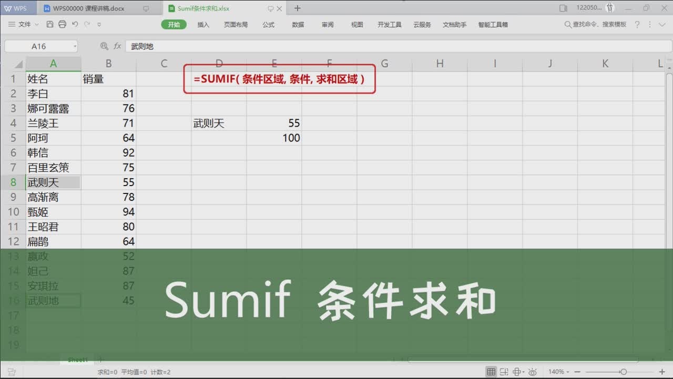Open the 文档助手 ribbon tab
The image size is (673, 379).
(x=455, y=25)
